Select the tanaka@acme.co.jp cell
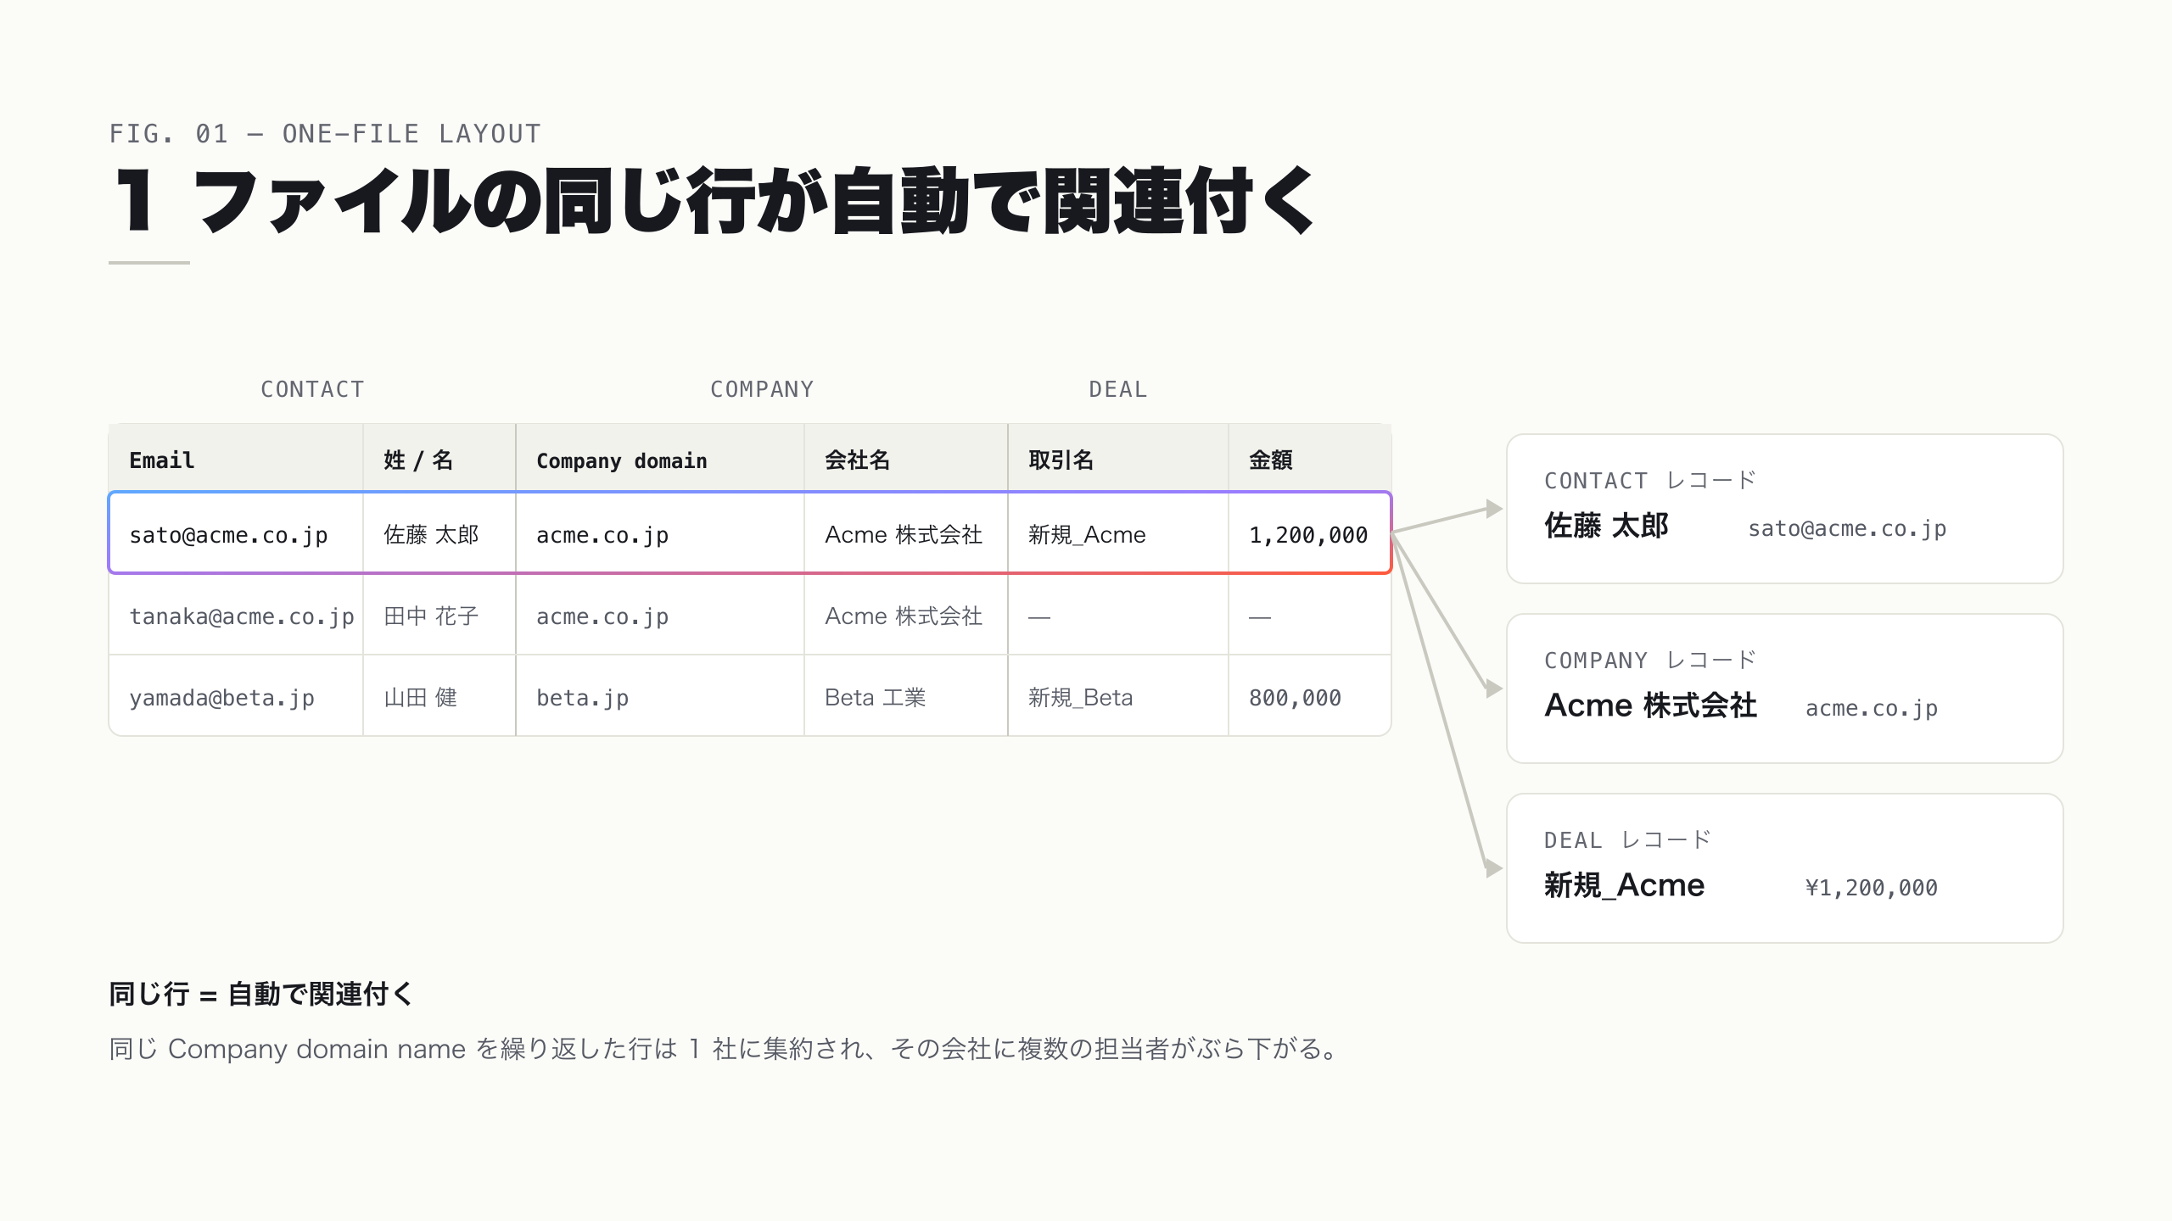The image size is (2172, 1221). [x=236, y=616]
